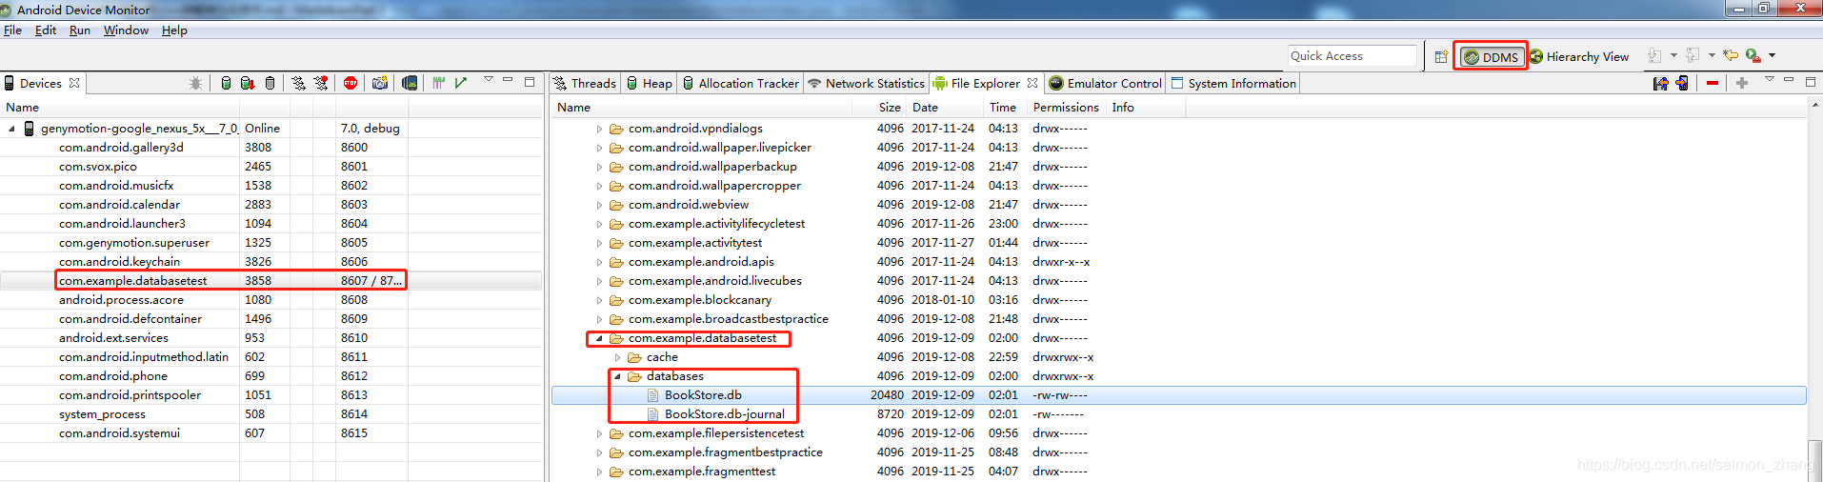Open the external tools dropdown arrow
Image resolution: width=1823 pixels, height=482 pixels.
point(1772,55)
